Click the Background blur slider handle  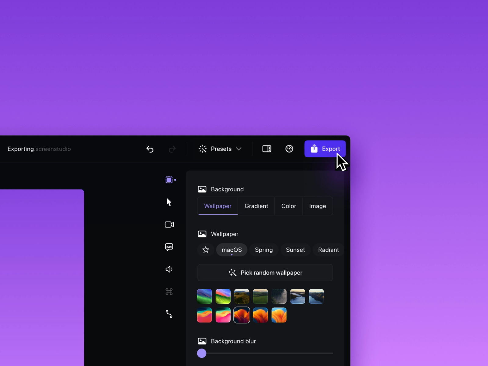[x=202, y=353]
